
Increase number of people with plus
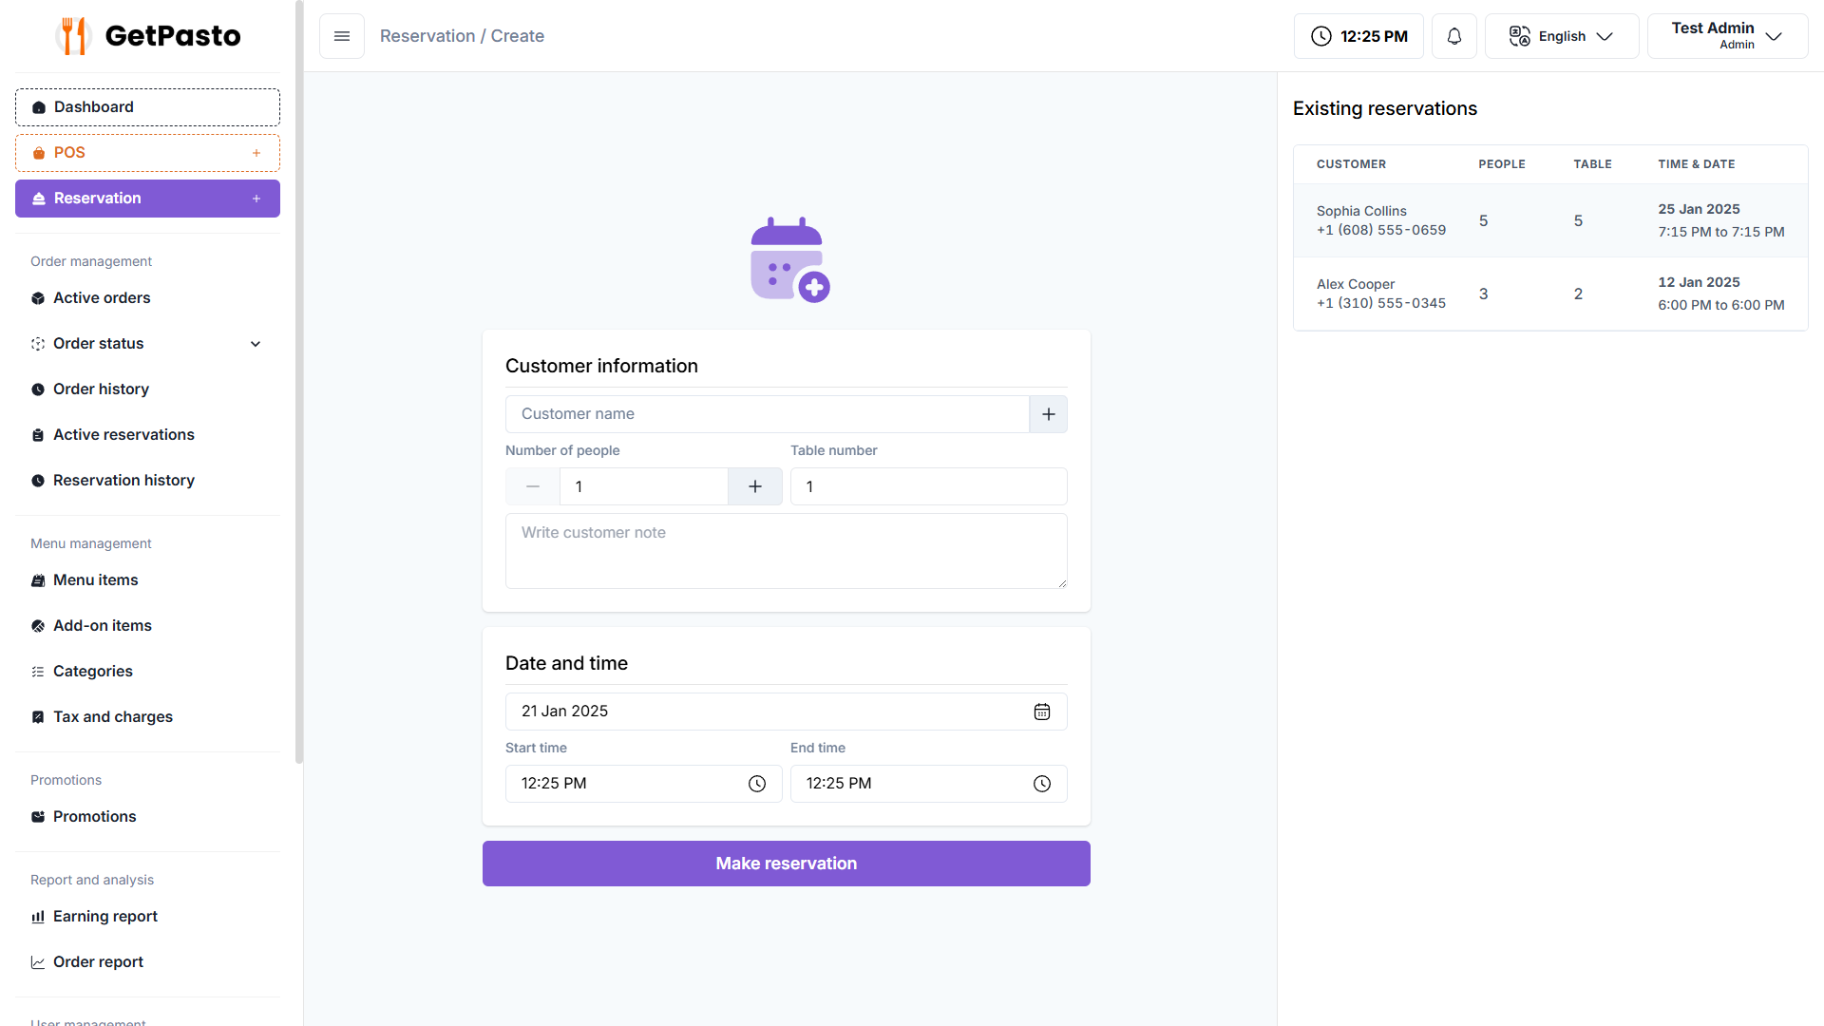pos(754,486)
